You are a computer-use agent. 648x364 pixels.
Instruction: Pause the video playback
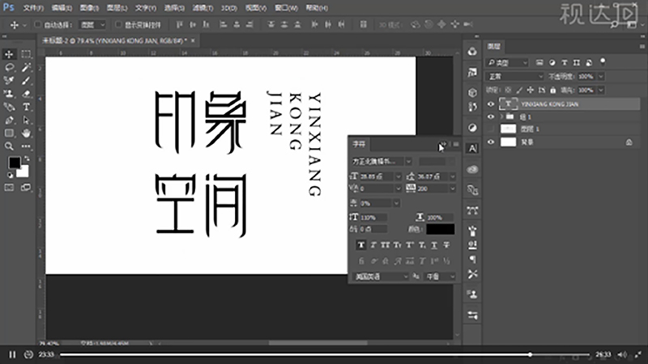[12, 354]
